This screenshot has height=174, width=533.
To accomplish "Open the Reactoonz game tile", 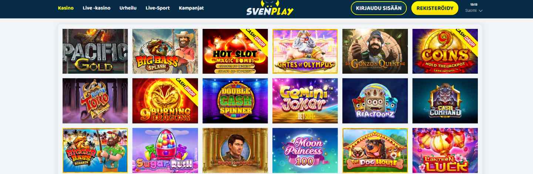I will coord(375,101).
